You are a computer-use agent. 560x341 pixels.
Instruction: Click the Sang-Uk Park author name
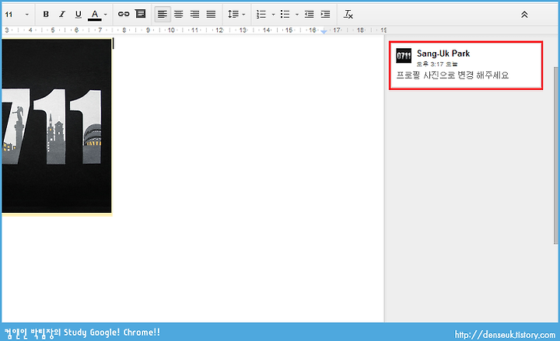tap(443, 54)
